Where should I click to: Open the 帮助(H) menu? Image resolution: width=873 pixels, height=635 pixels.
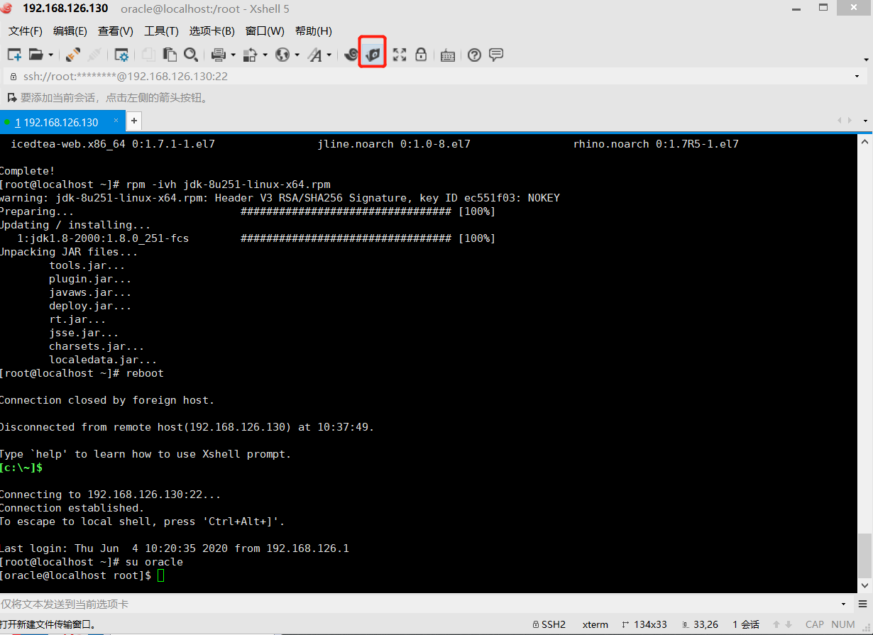[314, 31]
